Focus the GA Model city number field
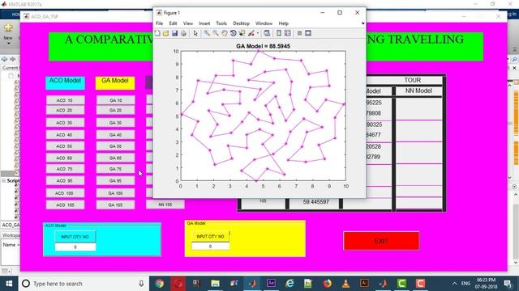 pos(211,246)
